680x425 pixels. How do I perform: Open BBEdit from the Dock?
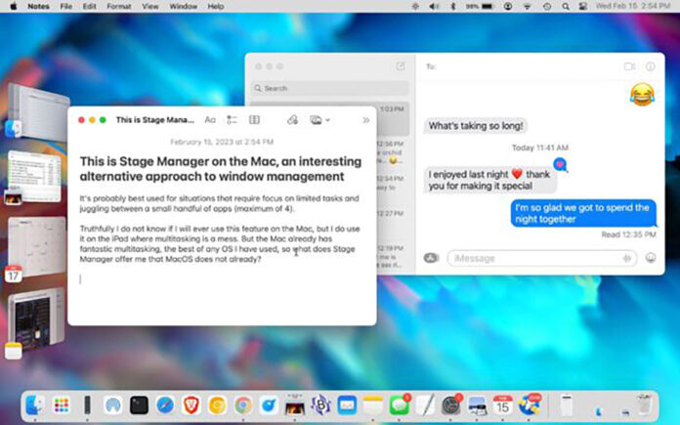(x=320, y=405)
